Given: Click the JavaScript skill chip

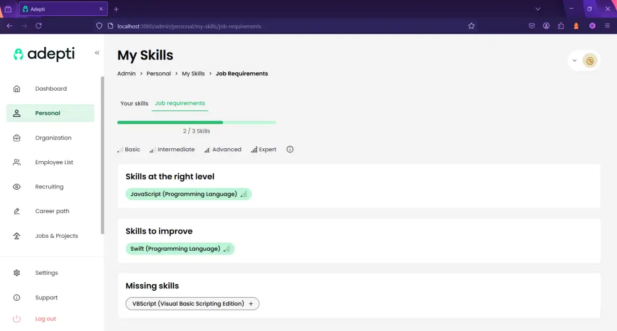Looking at the screenshot, I should 188,194.
